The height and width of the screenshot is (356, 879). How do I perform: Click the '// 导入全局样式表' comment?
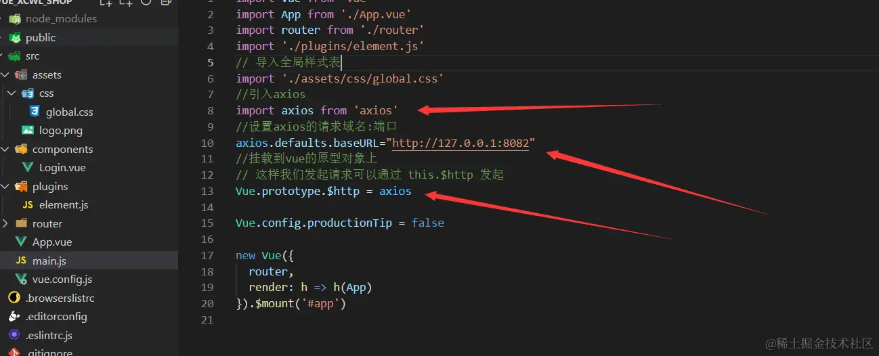click(x=288, y=62)
